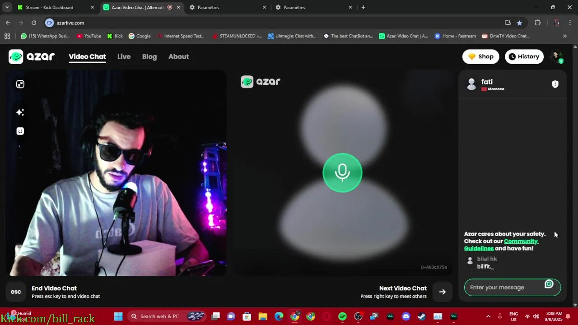Open Spotify from the taskbar
This screenshot has width=578, height=325.
(342, 316)
